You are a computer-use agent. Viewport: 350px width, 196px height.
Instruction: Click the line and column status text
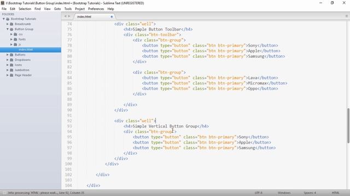click(72, 193)
